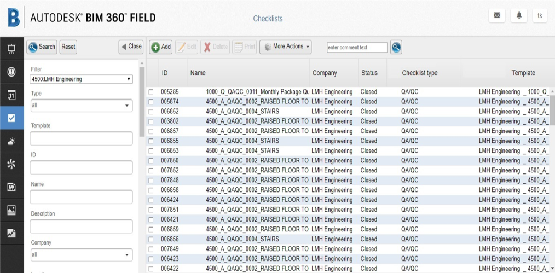Open the calendar icon in the sidebar
555x273 pixels.
11,95
